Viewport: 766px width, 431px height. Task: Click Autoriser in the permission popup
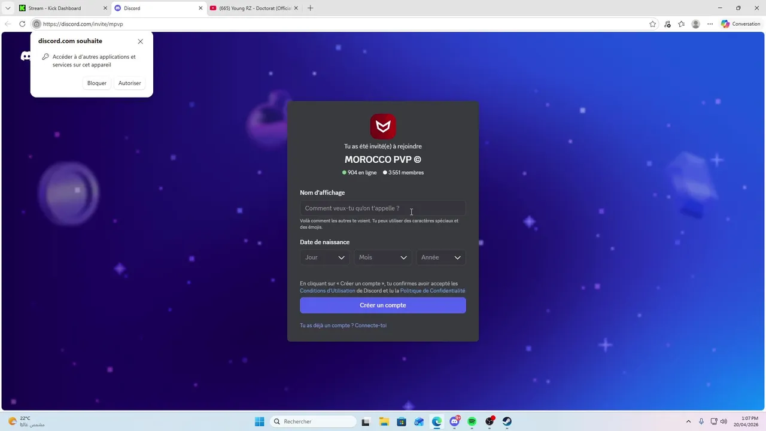tap(130, 83)
